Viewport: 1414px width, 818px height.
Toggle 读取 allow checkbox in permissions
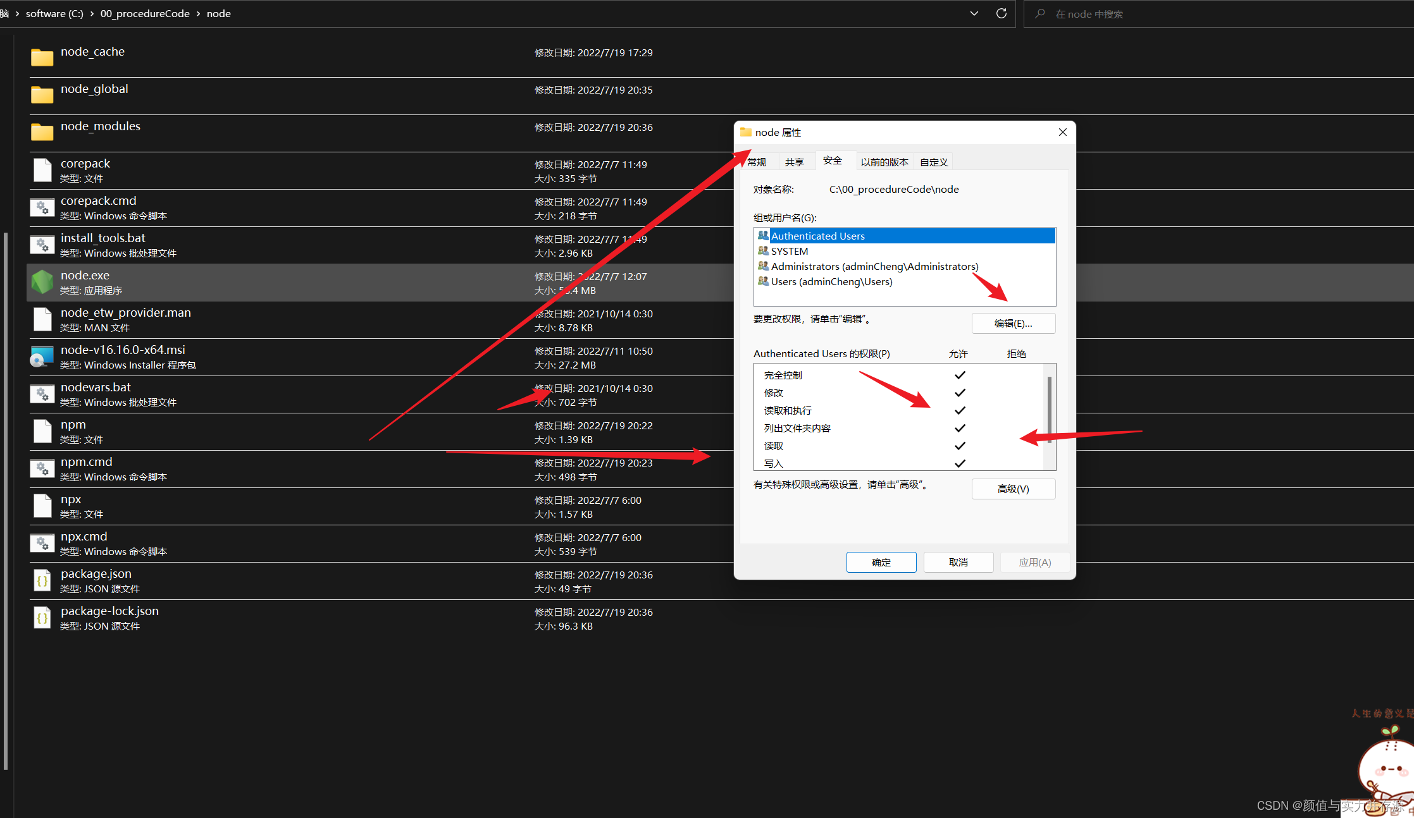(x=960, y=445)
